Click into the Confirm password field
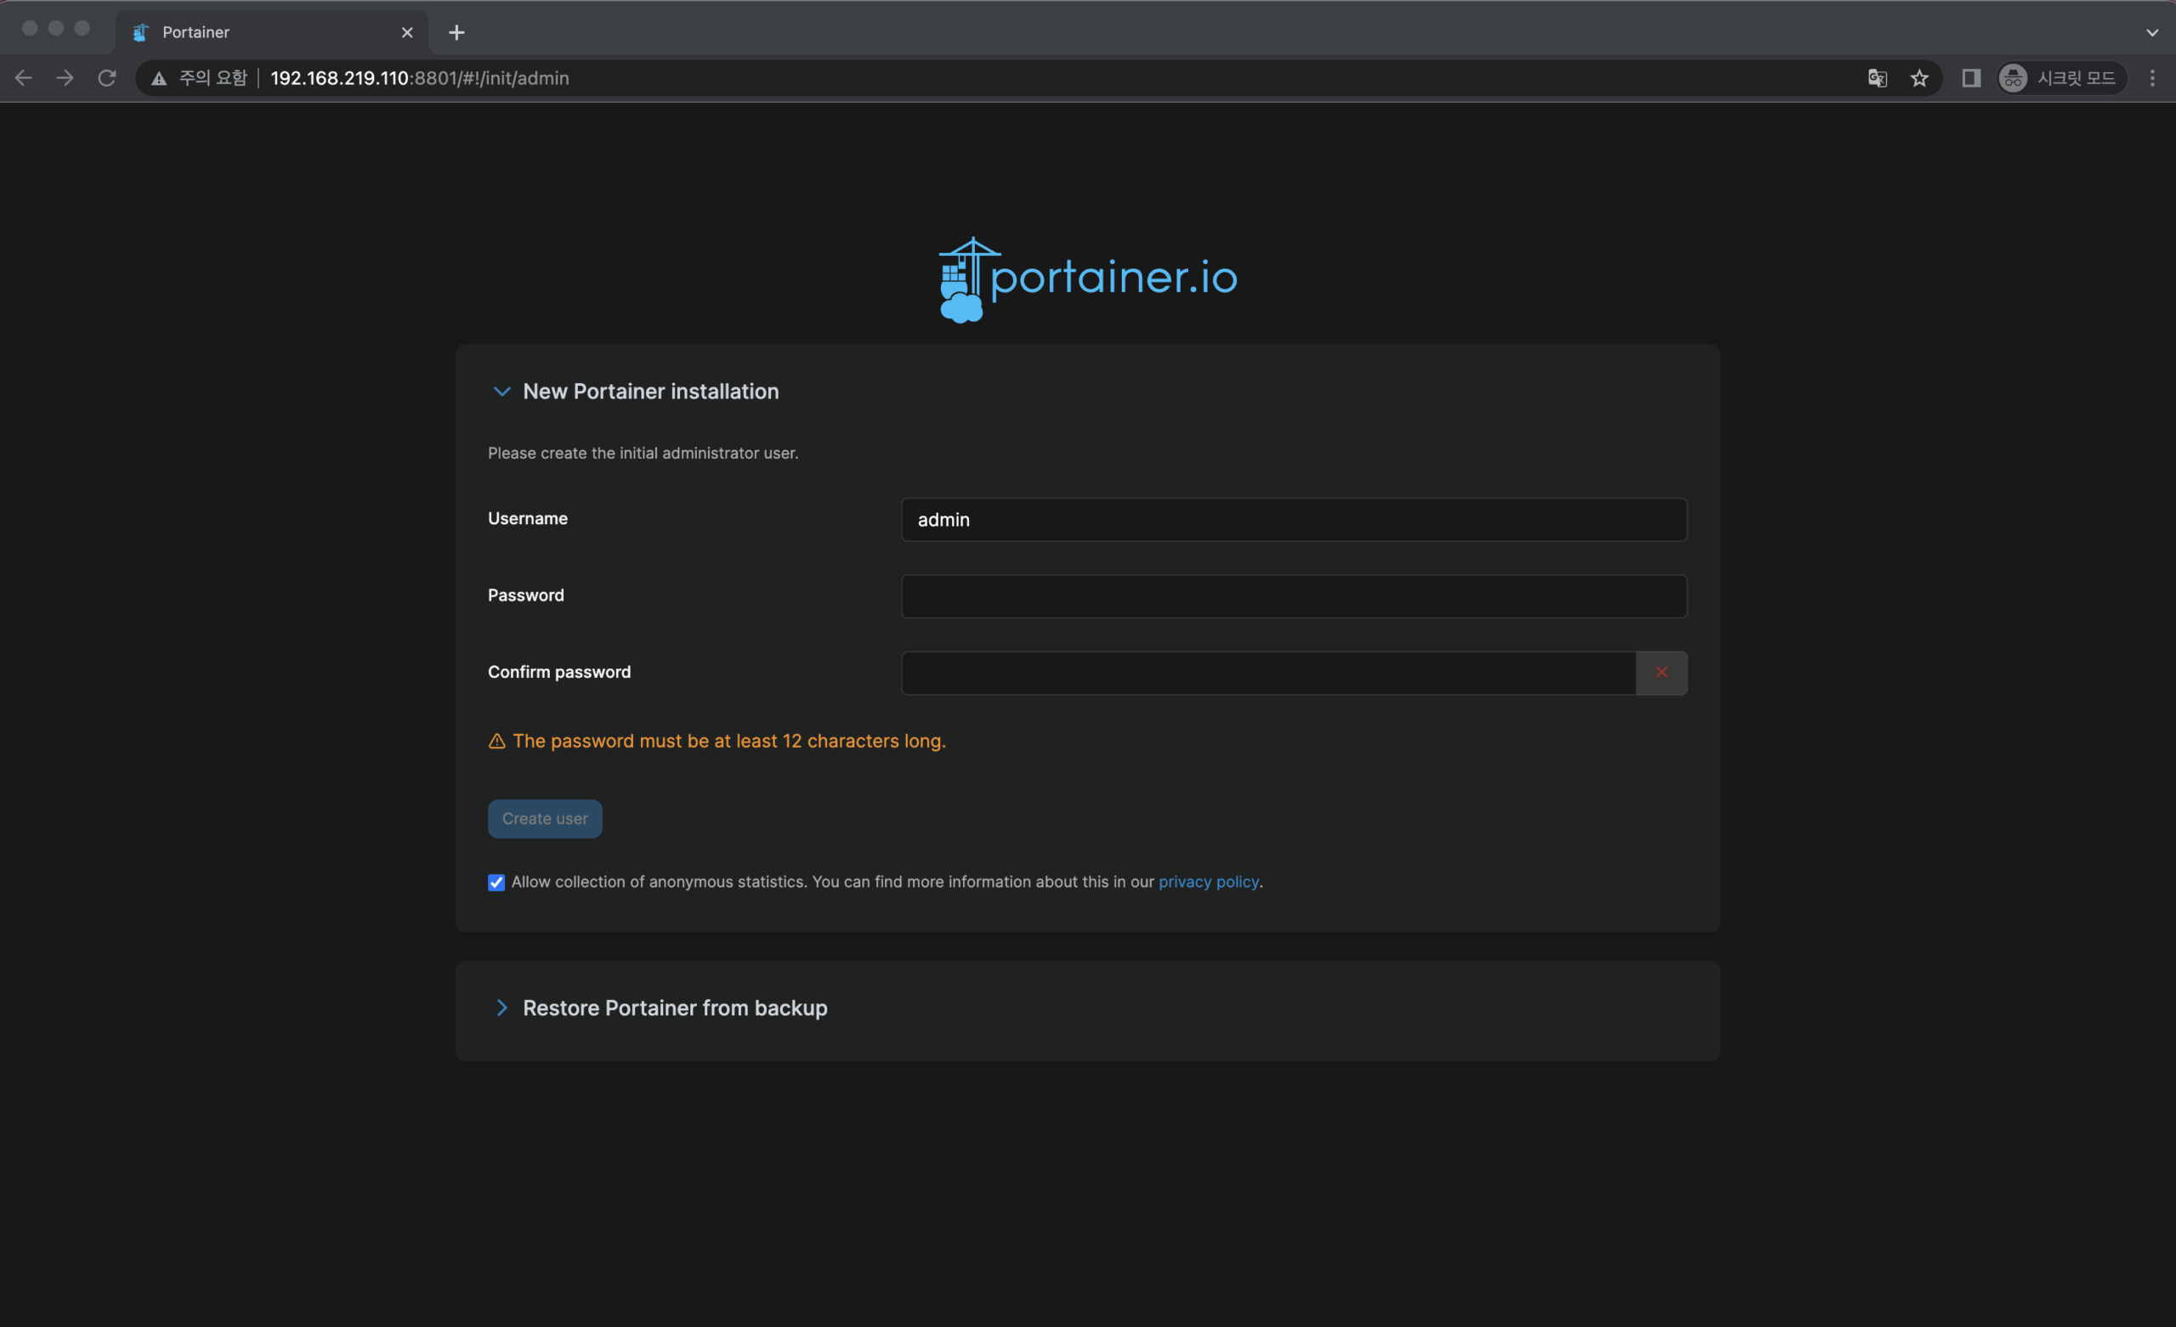The image size is (2176, 1327). (x=1268, y=673)
